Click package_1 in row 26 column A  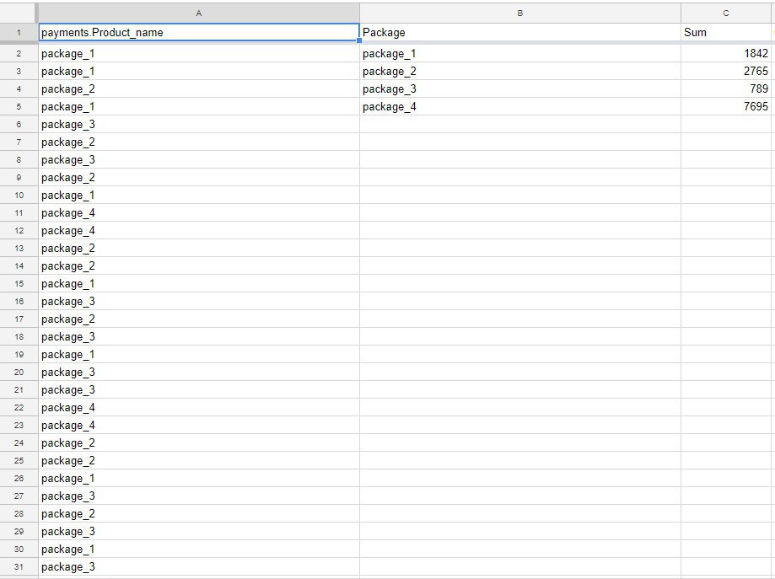(199, 478)
